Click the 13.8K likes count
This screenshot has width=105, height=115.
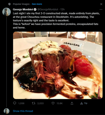[x=59, y=103]
